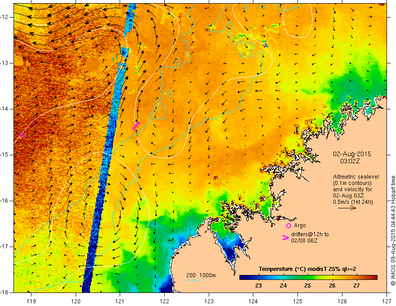Click the longitude 127 axis label
Viewport: 396px width, 306px height.
point(387,301)
